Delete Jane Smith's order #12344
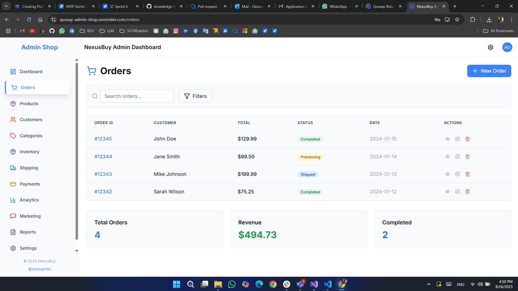This screenshot has width=518, height=291. tap(467, 157)
